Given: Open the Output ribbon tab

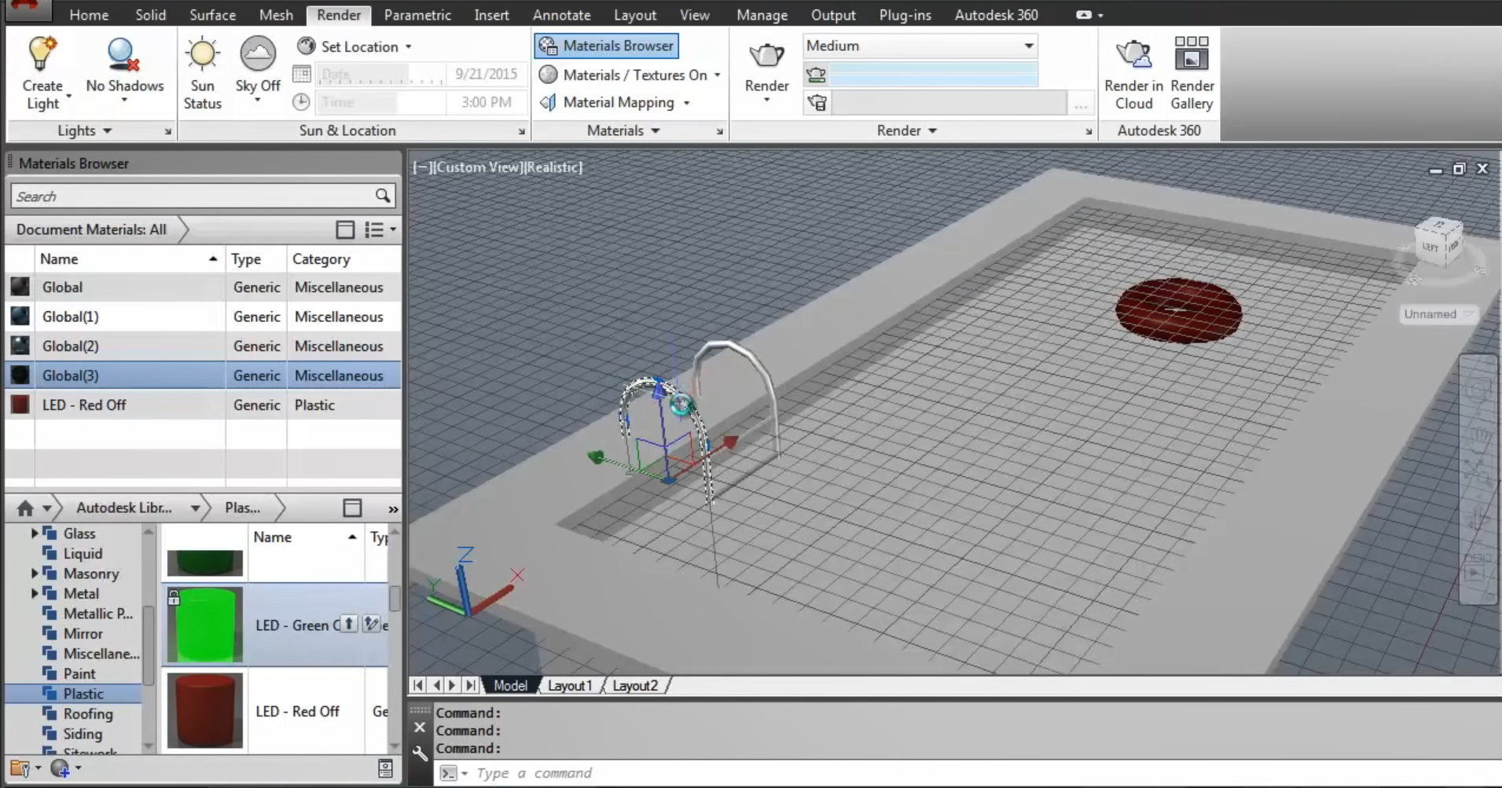Looking at the screenshot, I should tap(833, 15).
